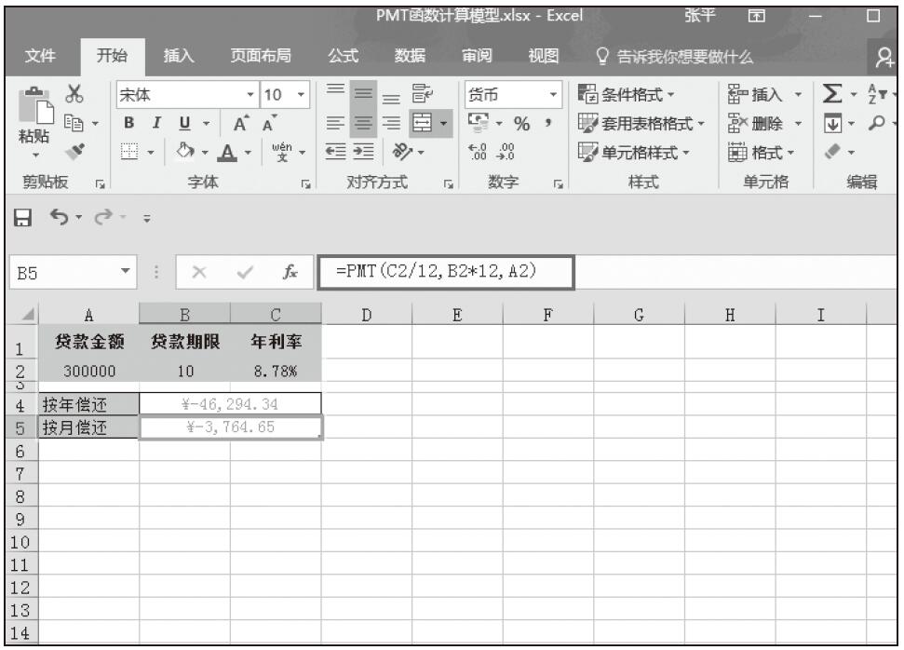904x650 pixels.
Task: Toggle Bold formatting
Action: (128, 121)
